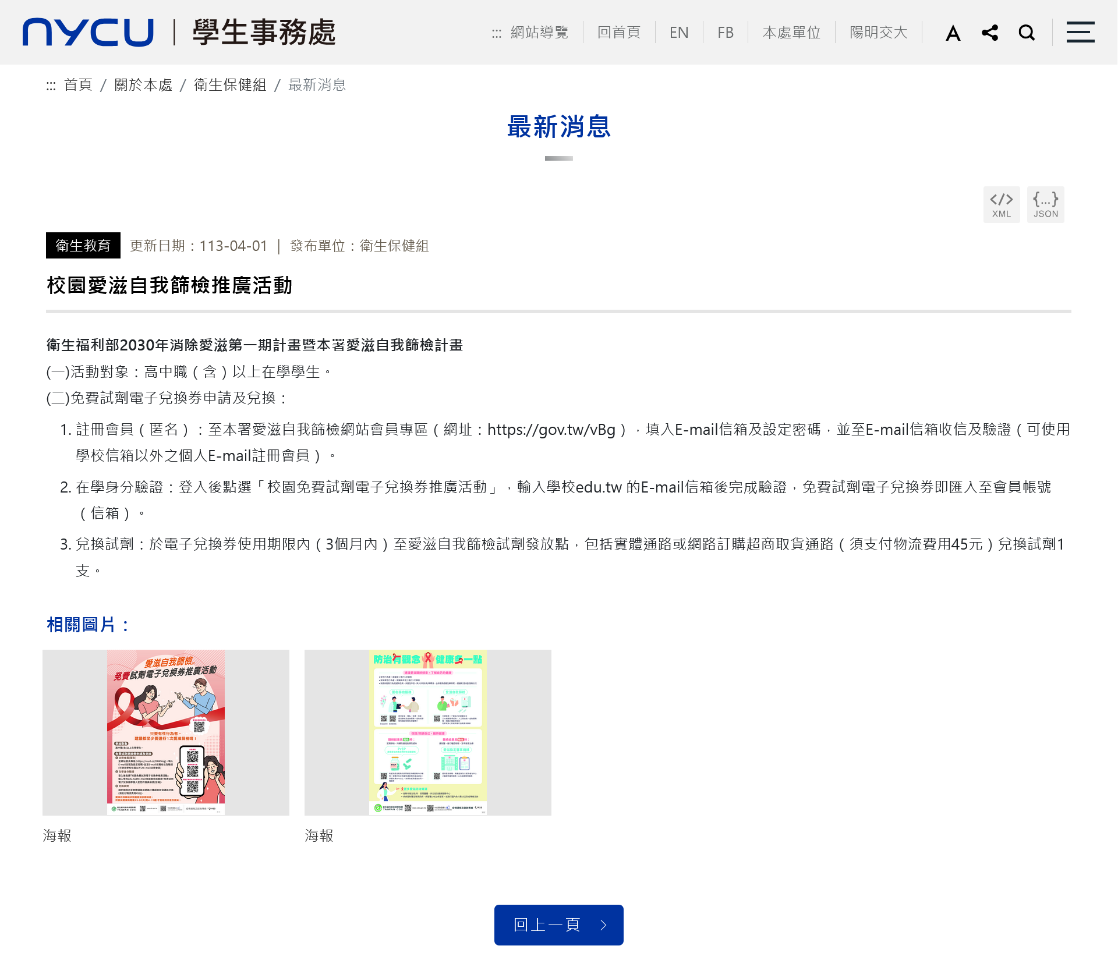The width and height of the screenshot is (1118, 974).
Task: Open 陽明交大 header link
Action: (878, 33)
